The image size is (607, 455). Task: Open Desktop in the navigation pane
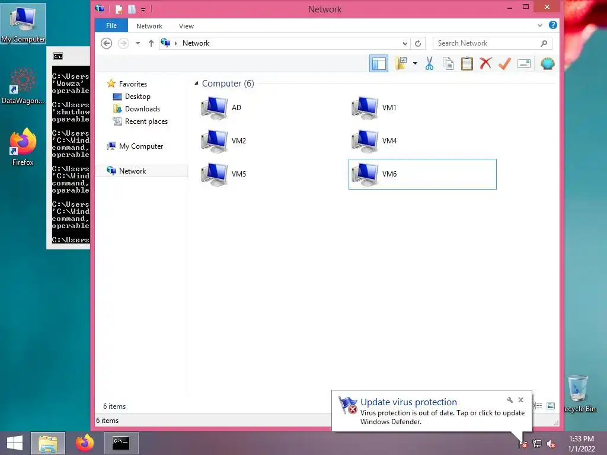click(x=138, y=97)
